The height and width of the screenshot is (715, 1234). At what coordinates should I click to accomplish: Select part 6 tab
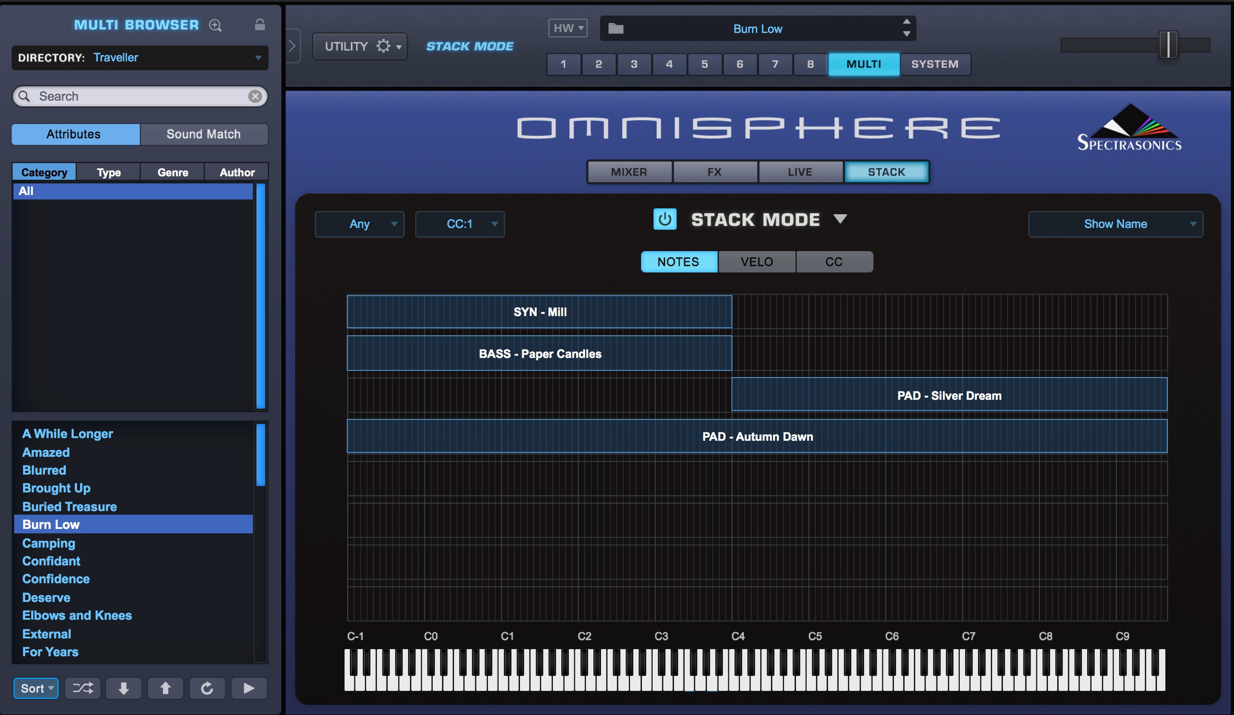[x=740, y=64]
